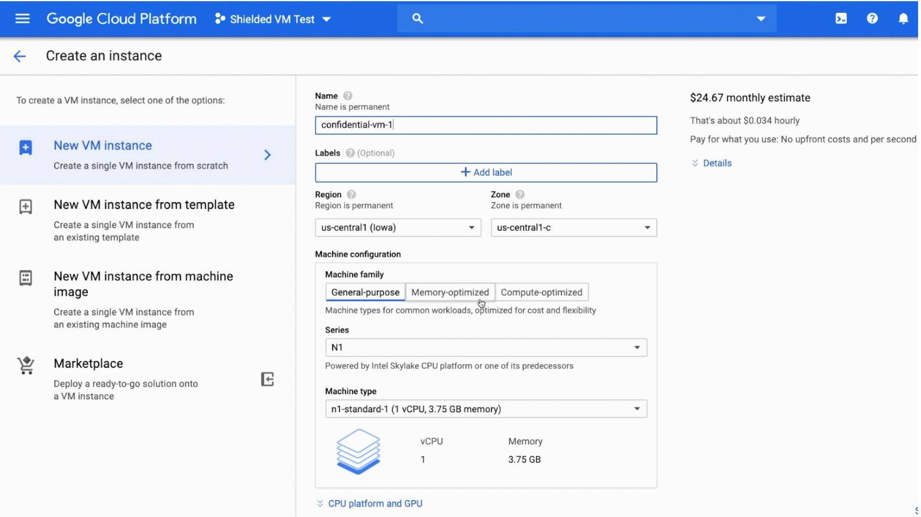The height and width of the screenshot is (517, 921).
Task: Click the Zone help icon
Action: pos(520,194)
